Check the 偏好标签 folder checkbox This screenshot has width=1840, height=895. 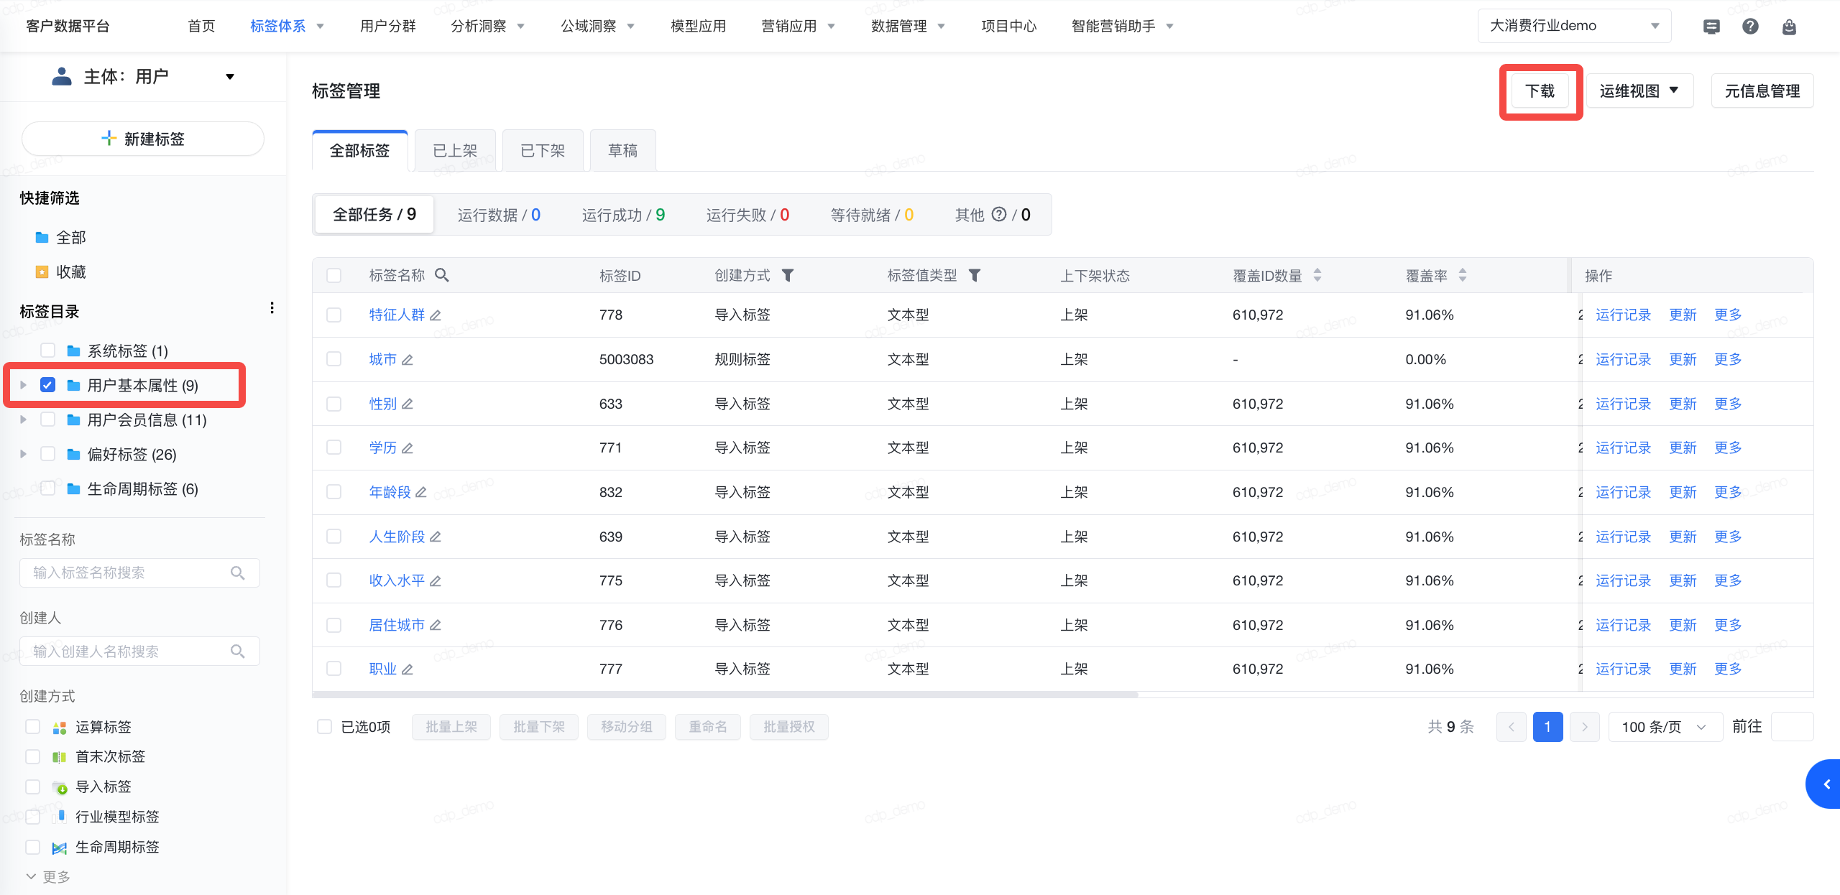click(x=48, y=454)
